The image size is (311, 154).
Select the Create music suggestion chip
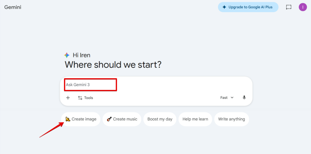(122, 119)
